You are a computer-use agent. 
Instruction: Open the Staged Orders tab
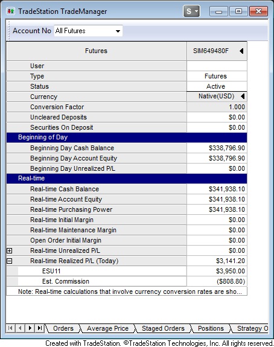coord(163,328)
